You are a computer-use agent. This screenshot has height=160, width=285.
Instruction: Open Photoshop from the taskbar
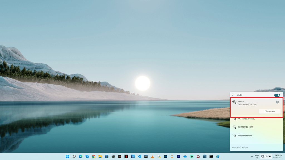(x=165, y=156)
